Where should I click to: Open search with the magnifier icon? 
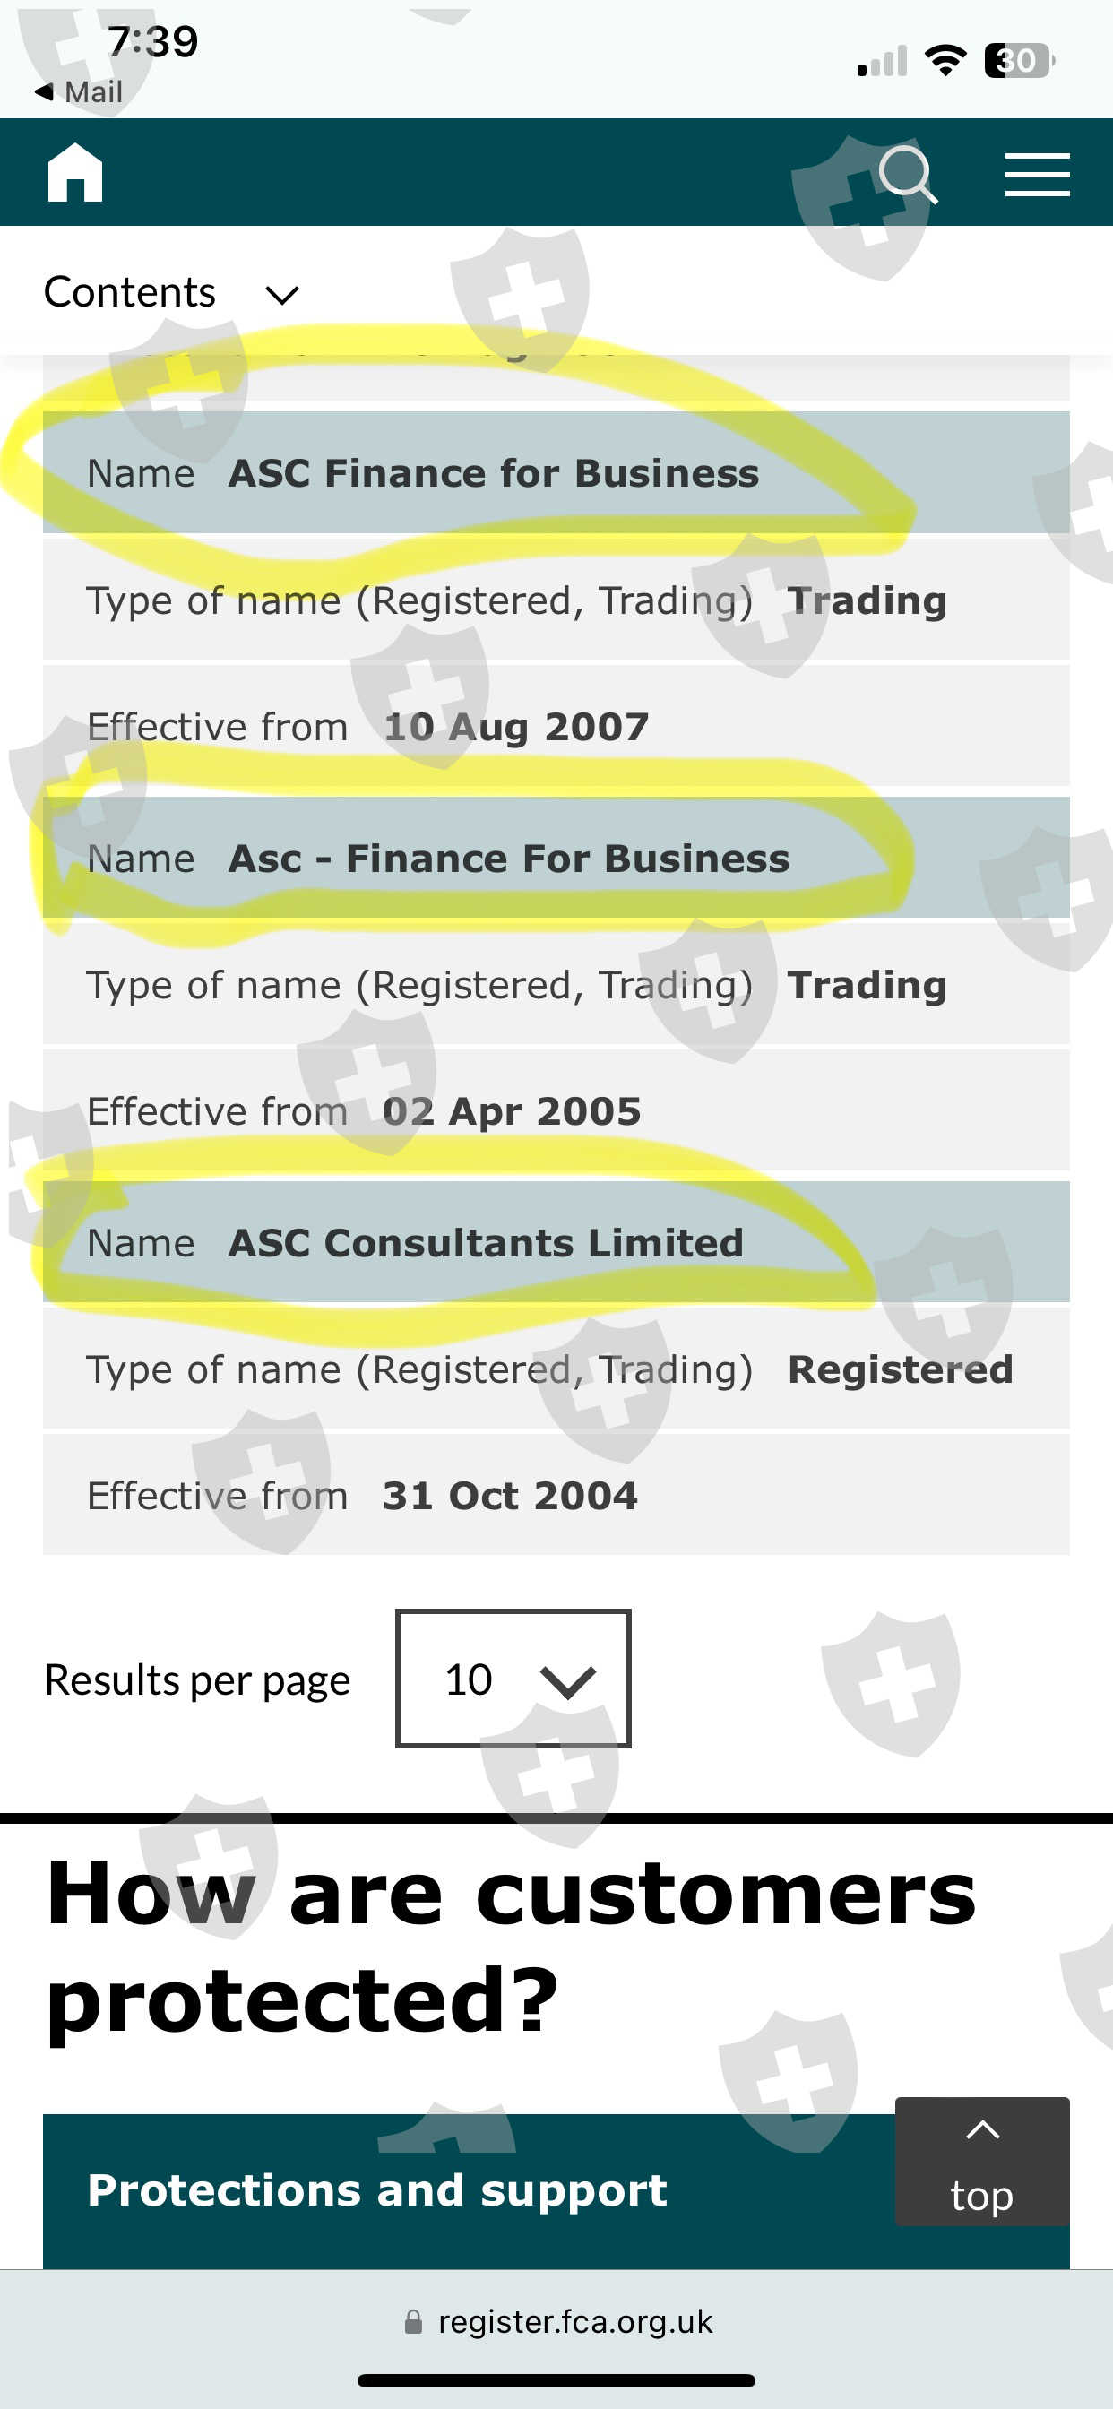tap(906, 174)
